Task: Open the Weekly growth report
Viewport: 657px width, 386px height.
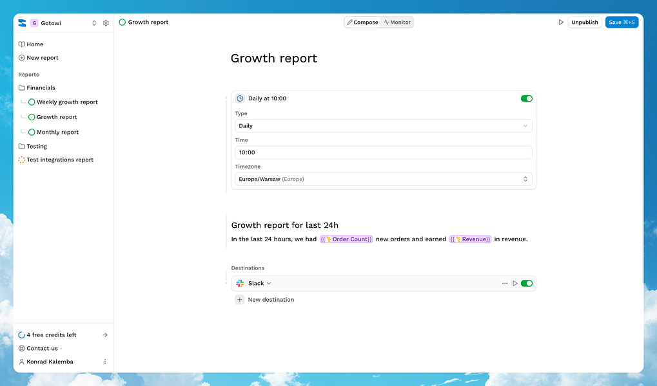Action: click(x=67, y=102)
